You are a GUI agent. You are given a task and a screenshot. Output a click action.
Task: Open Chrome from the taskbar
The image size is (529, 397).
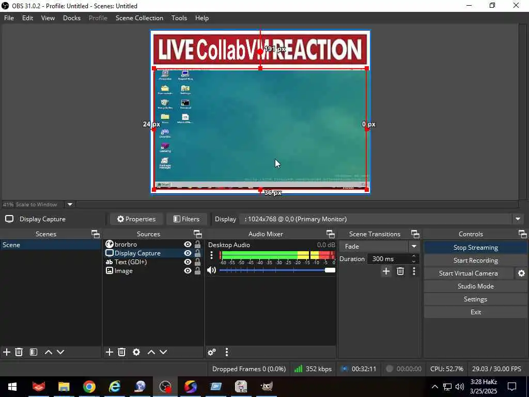(x=89, y=387)
